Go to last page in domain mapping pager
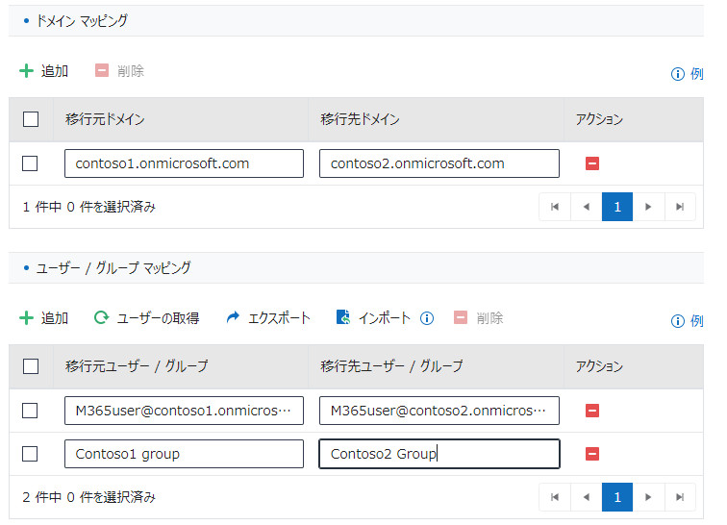The image size is (727, 525). (680, 207)
